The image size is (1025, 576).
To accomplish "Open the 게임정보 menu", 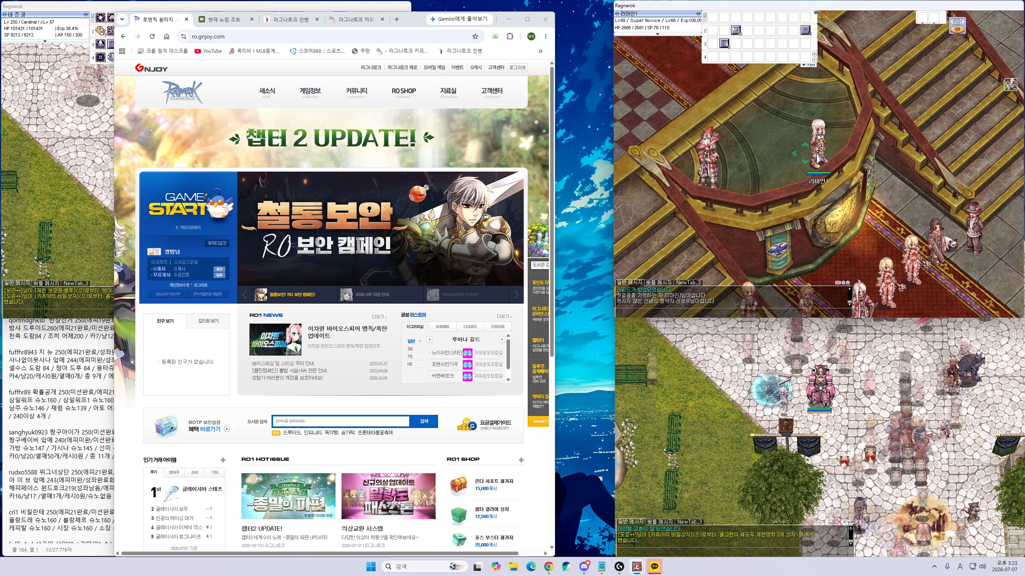I will (x=310, y=92).
